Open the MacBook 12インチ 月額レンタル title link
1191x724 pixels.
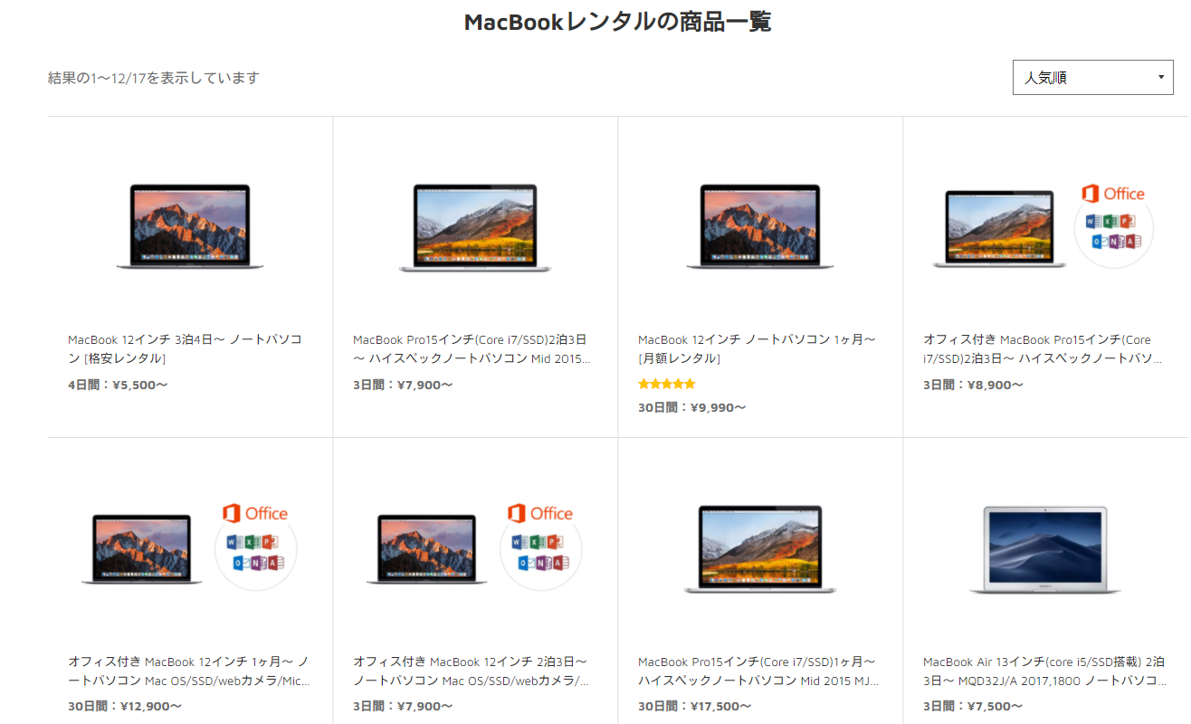click(x=757, y=349)
